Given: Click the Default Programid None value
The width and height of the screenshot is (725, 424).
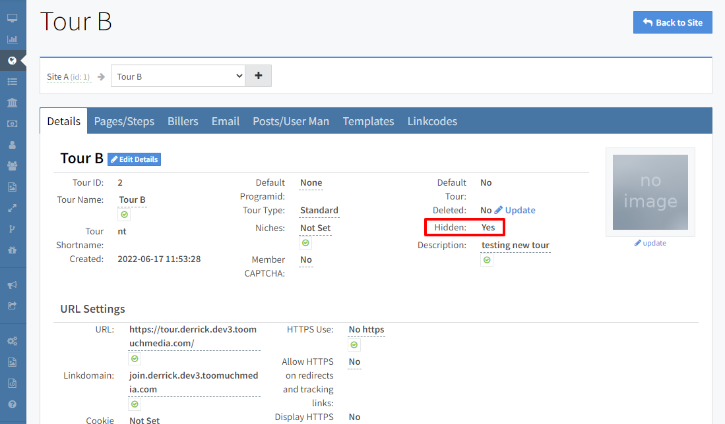Looking at the screenshot, I should pos(311,183).
